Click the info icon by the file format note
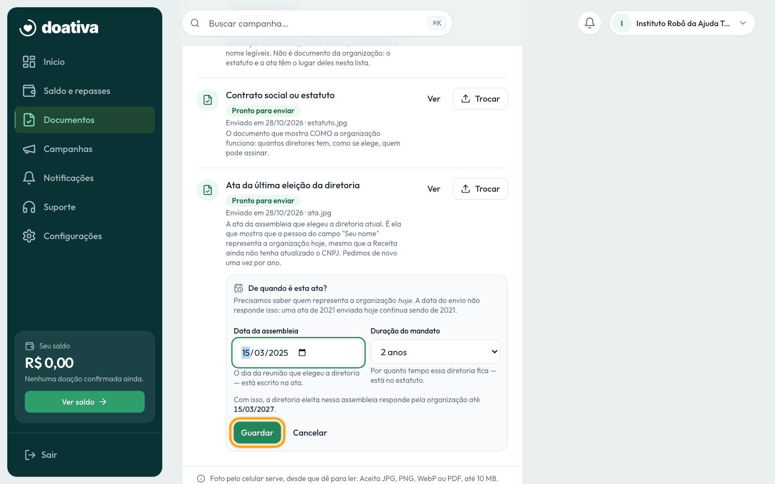Screen dimensions: 775x484 click(201, 479)
